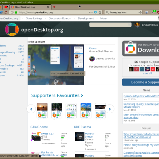The width and height of the screenshot is (159, 159).
Task: Click the OCS-Store Download banner
Action: click(x=141, y=48)
